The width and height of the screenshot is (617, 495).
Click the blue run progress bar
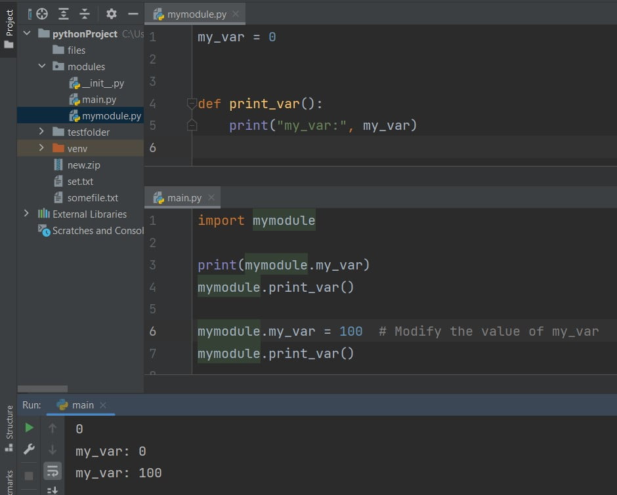(x=81, y=415)
